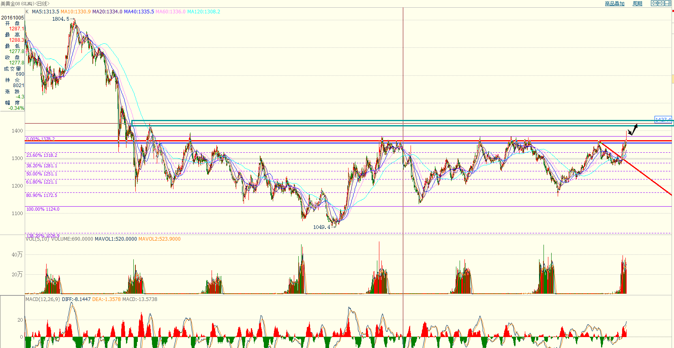Click the open interest value 8021

[x=19, y=85]
